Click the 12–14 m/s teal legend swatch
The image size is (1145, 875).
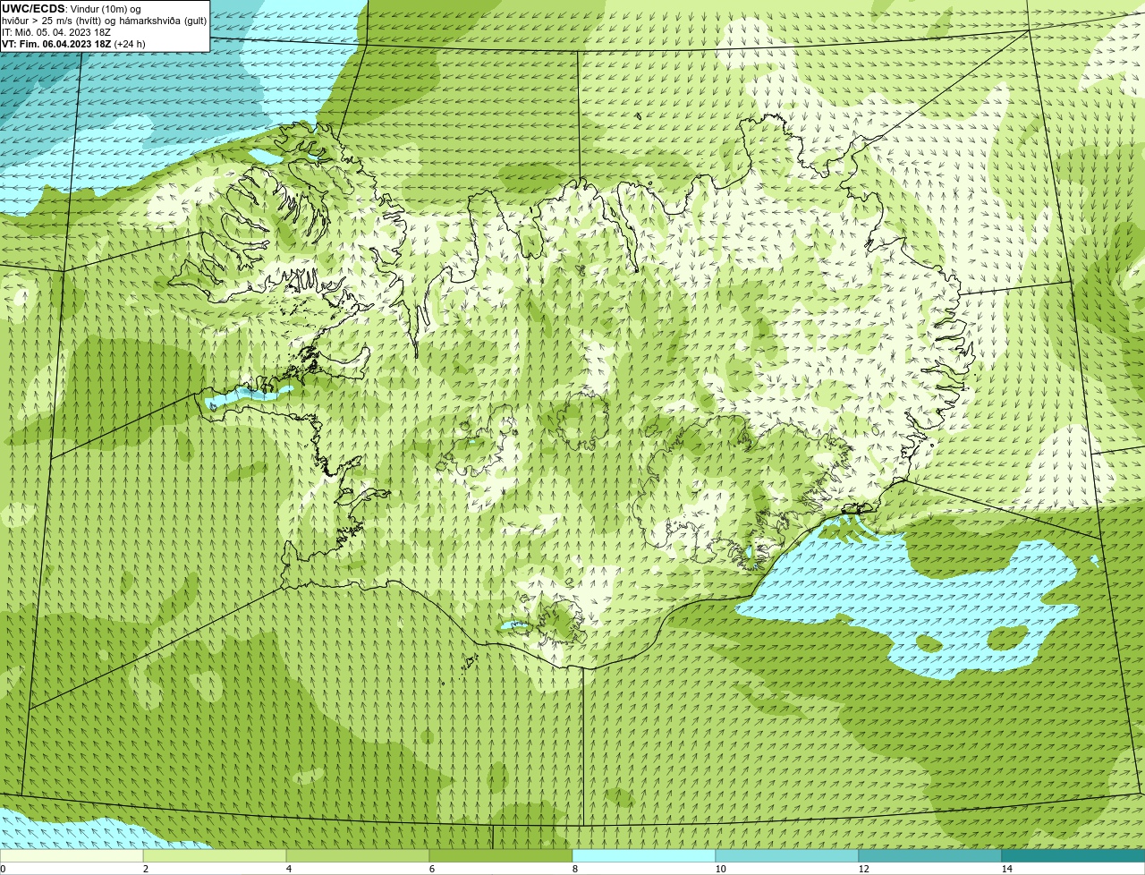[930, 856]
